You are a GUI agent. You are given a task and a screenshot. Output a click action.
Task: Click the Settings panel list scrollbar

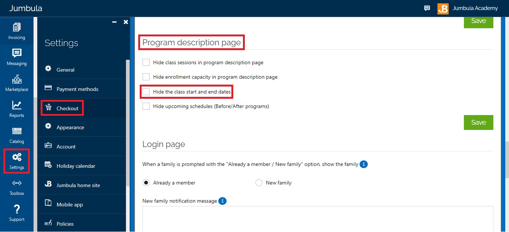(x=128, y=122)
